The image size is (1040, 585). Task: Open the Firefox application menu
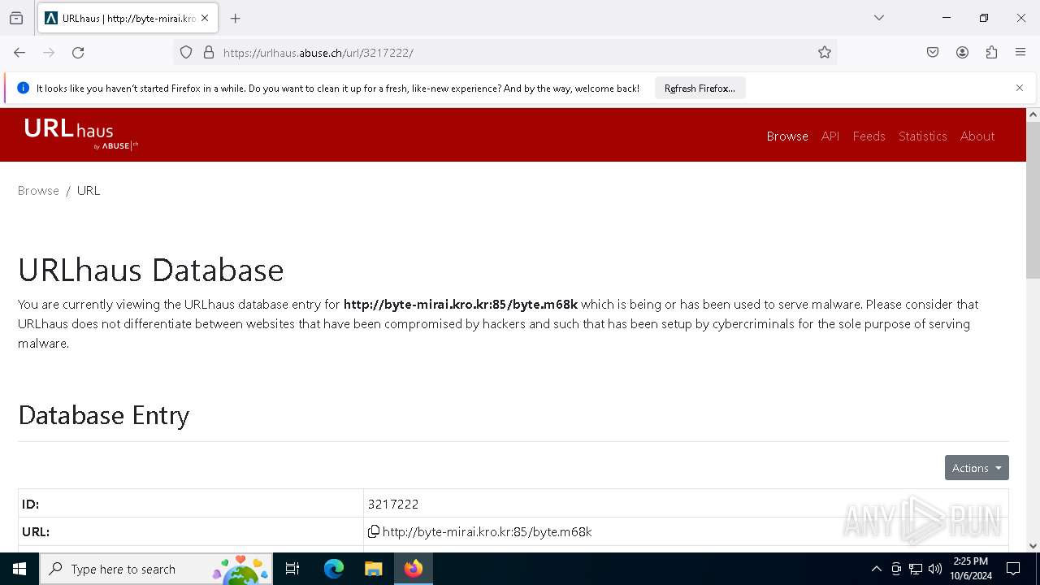(1020, 53)
